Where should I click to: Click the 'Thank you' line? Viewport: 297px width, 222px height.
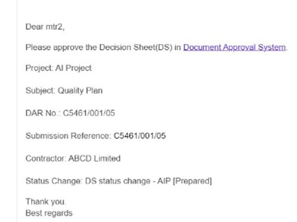click(45, 202)
